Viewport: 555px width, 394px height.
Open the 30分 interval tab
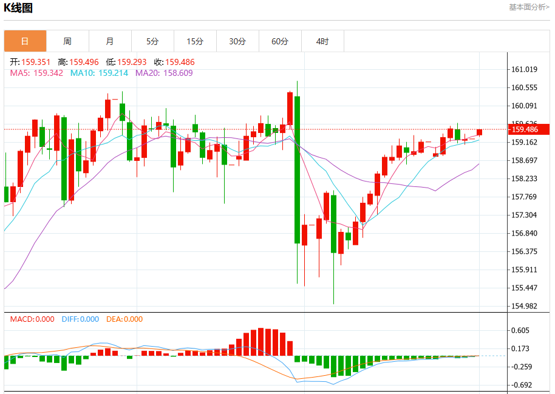(237, 41)
